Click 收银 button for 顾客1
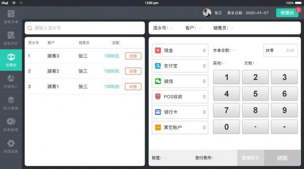Screen dimensions: 304x169 [133, 86]
